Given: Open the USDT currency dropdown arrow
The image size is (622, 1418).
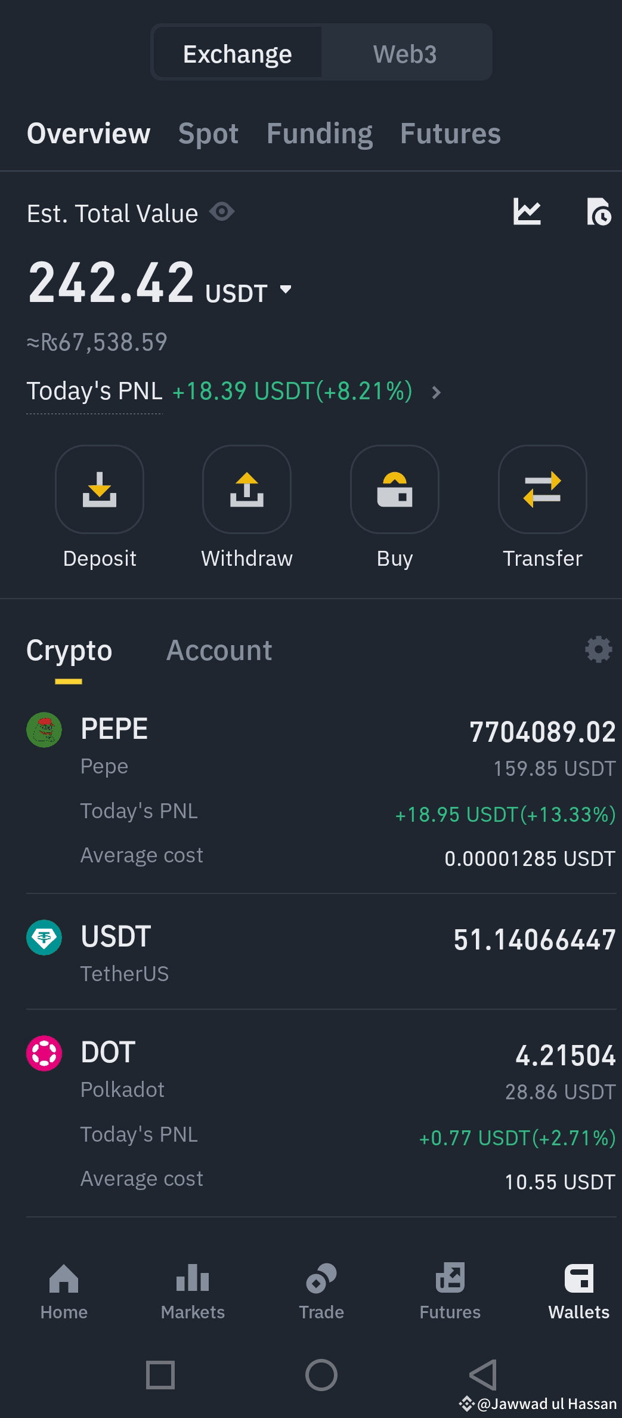Looking at the screenshot, I should pyautogui.click(x=286, y=289).
